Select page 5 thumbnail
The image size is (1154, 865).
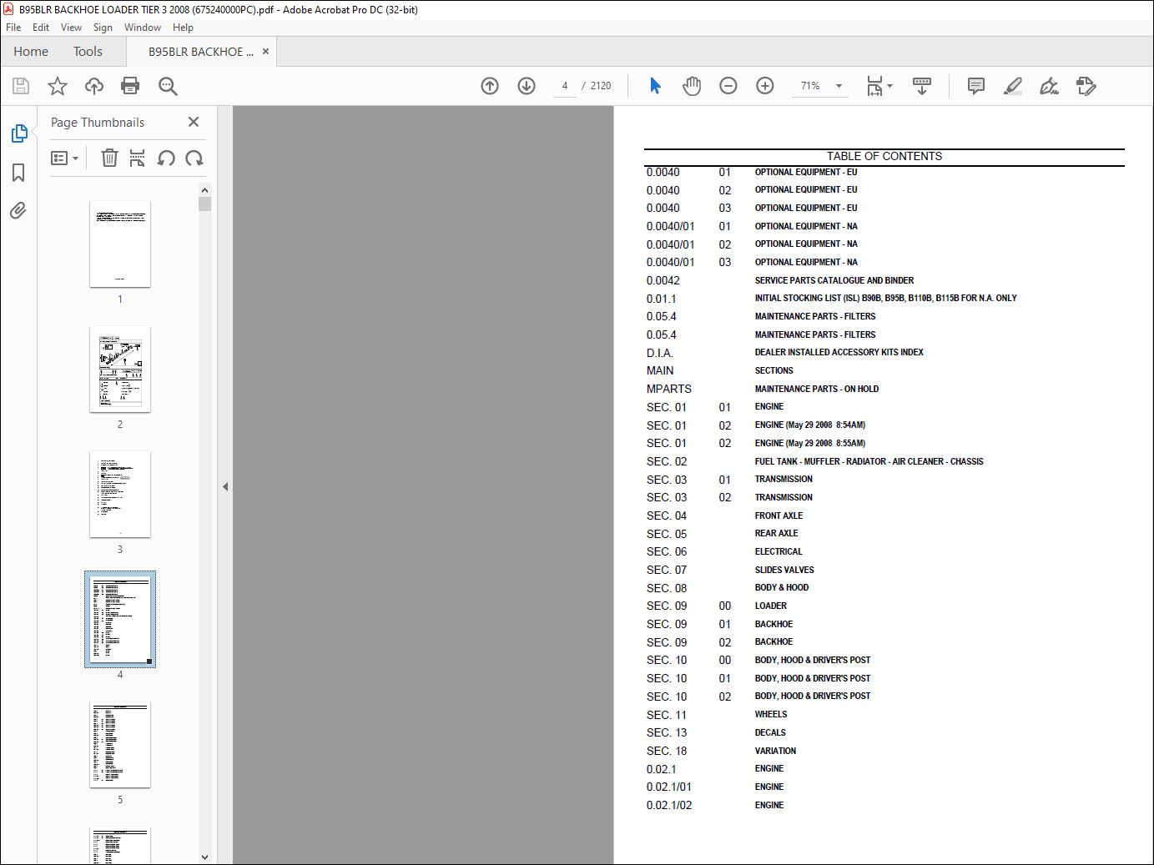[x=120, y=744]
